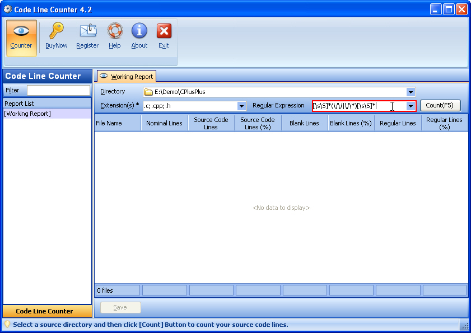Screen dimensions: 471x333
Task: Select the Code Line Counter bottom panel tab
Action: [47, 311]
